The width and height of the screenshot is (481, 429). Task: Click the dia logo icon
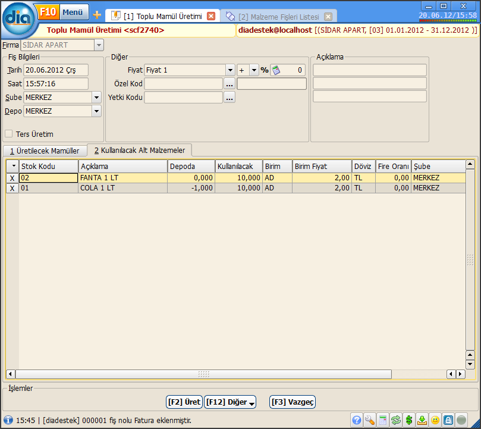click(17, 19)
